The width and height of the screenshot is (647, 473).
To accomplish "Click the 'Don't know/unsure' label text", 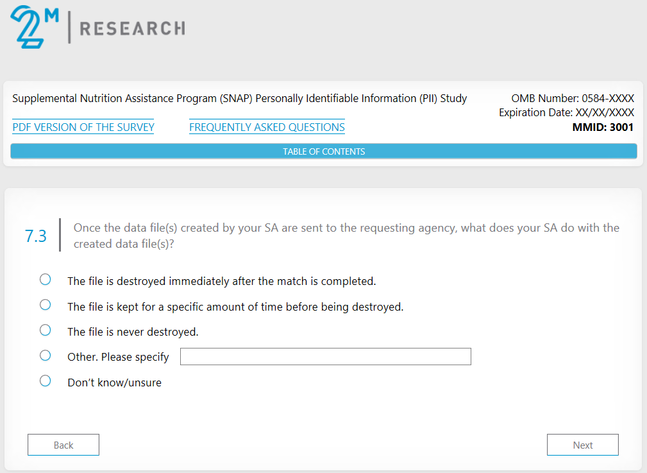I will tap(114, 383).
